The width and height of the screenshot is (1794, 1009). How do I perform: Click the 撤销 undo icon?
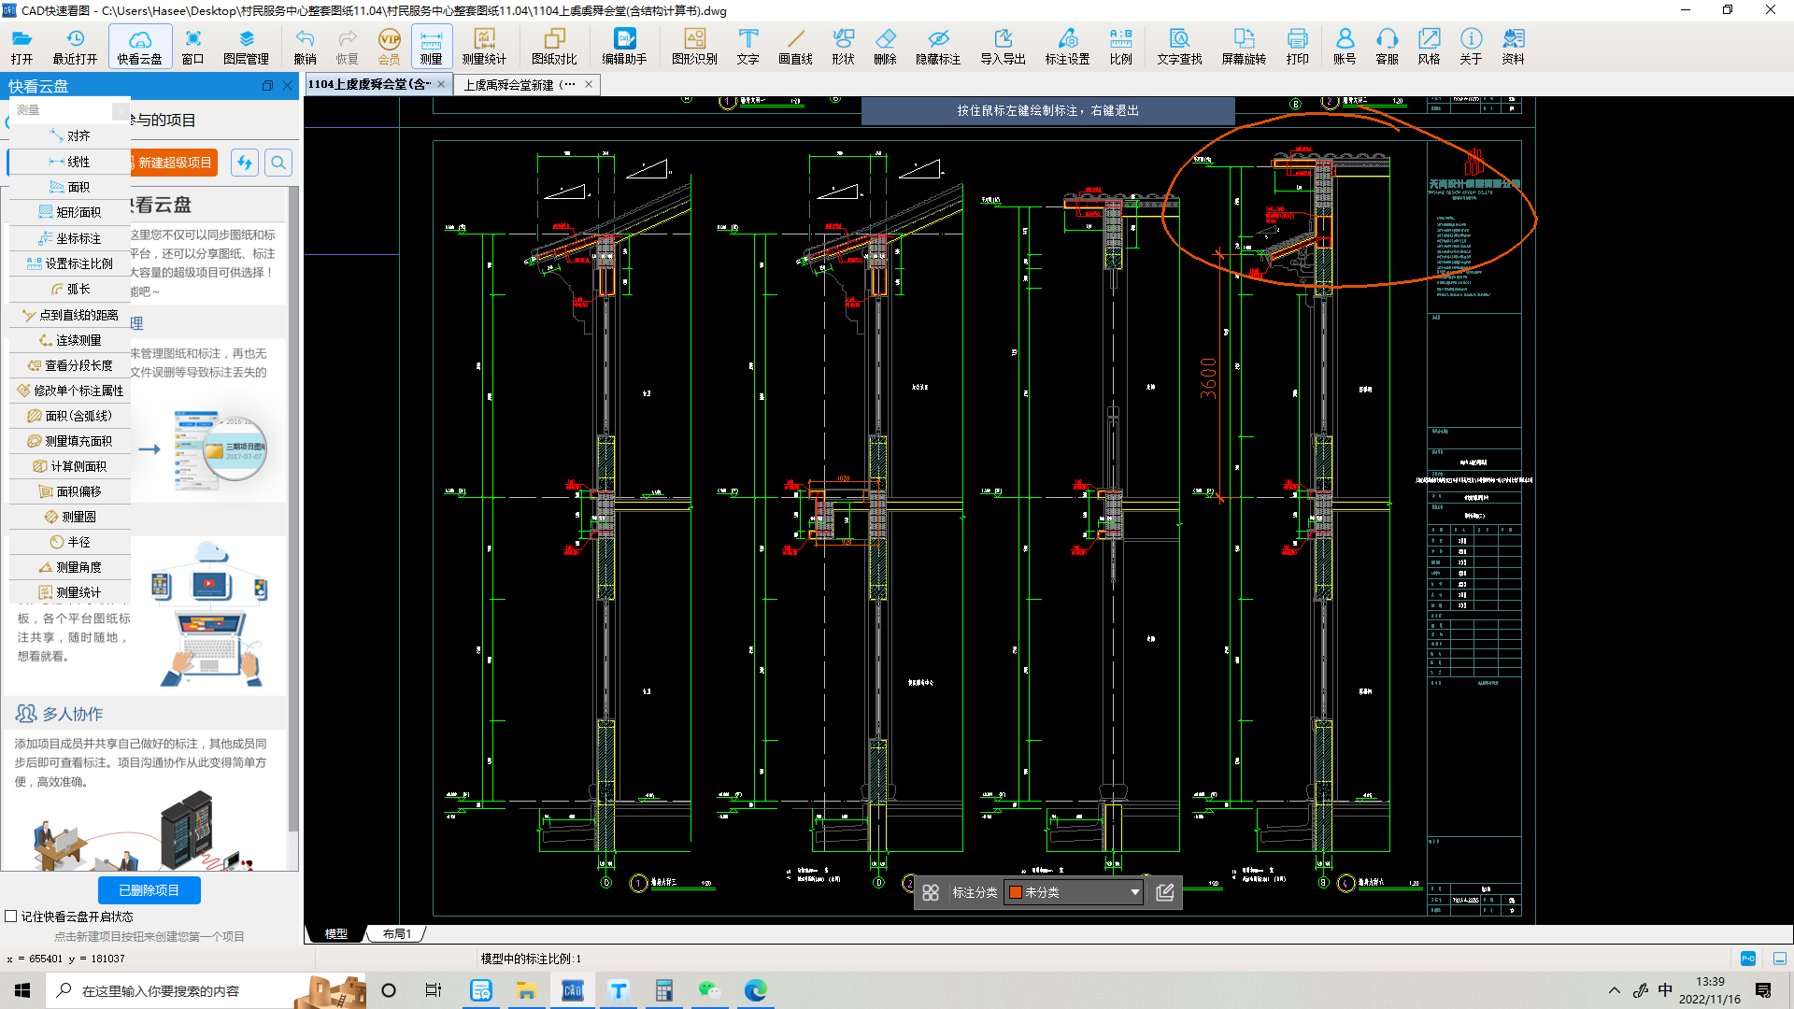[305, 46]
